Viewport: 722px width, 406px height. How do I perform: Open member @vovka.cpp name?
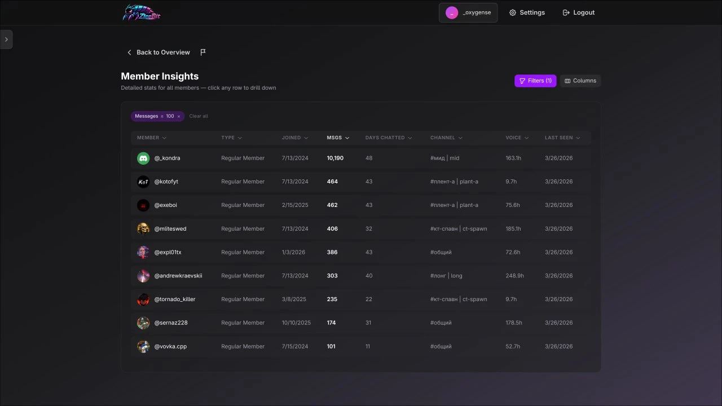tap(170, 346)
